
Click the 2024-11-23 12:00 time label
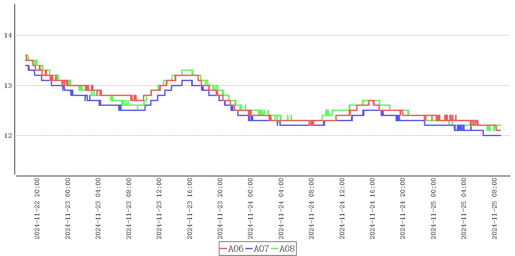tap(159, 209)
